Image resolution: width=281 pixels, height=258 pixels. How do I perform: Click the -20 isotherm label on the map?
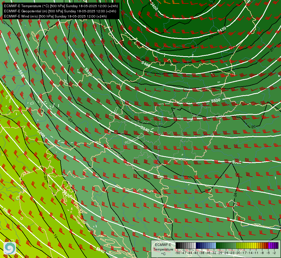pos(46,178)
